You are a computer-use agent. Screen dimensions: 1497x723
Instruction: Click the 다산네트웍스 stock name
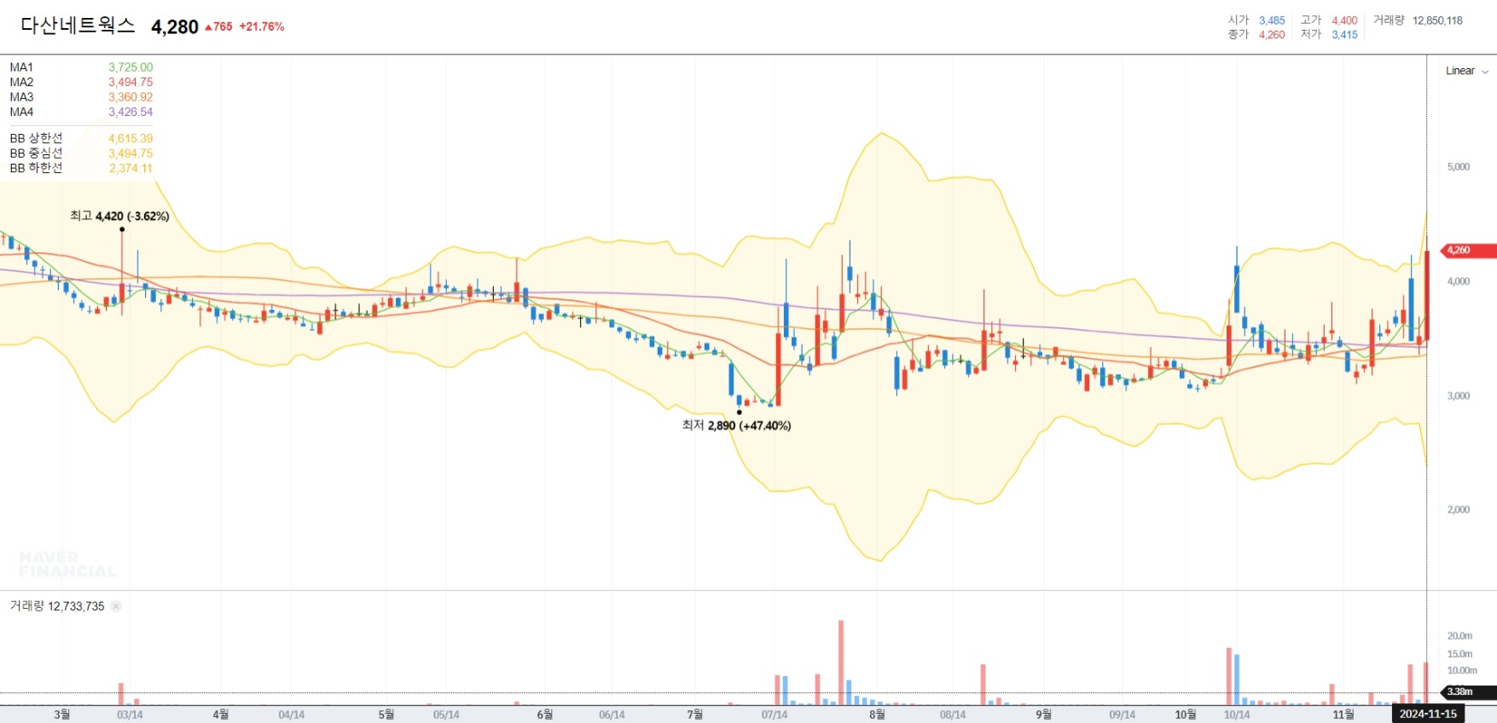point(78,26)
